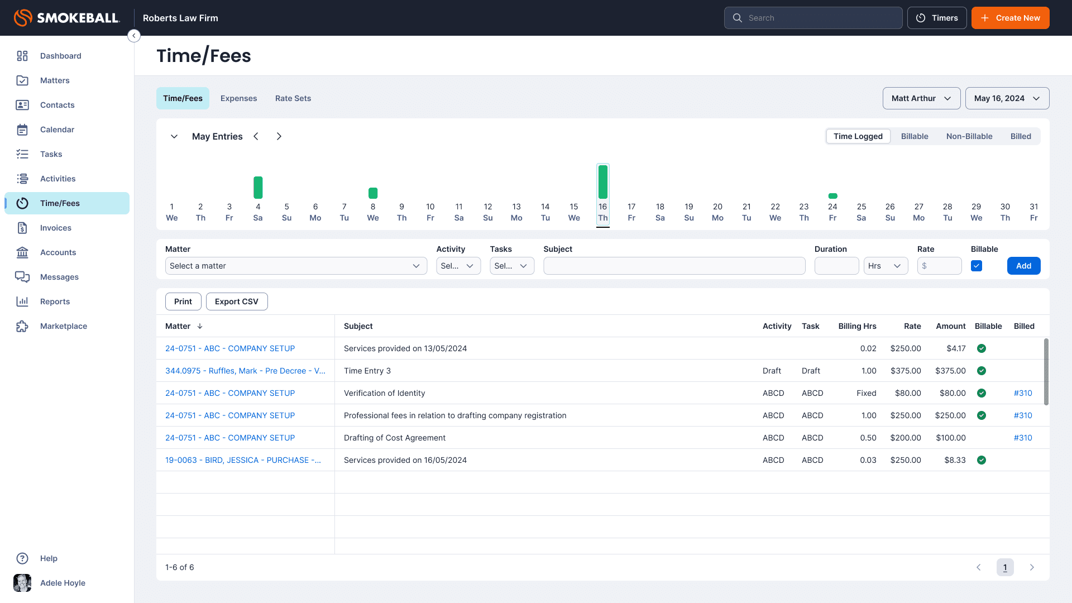
Task: Click the Help question mark icon
Action: [x=22, y=558]
